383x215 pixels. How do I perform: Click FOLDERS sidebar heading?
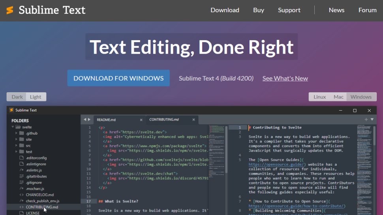pyautogui.click(x=20, y=121)
